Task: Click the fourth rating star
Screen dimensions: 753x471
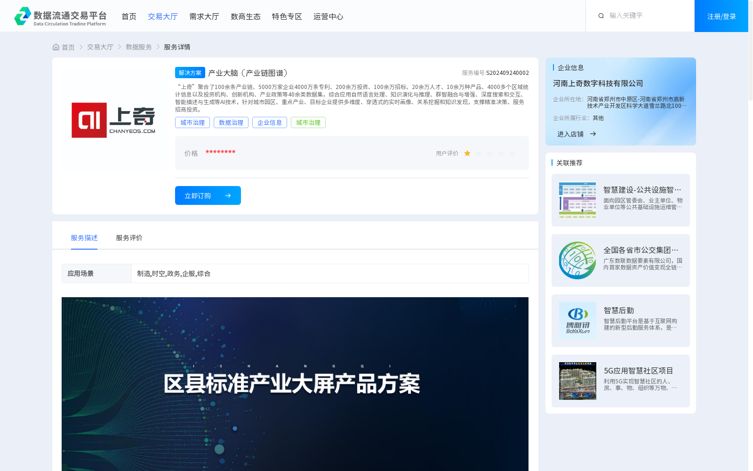Action: (501, 153)
